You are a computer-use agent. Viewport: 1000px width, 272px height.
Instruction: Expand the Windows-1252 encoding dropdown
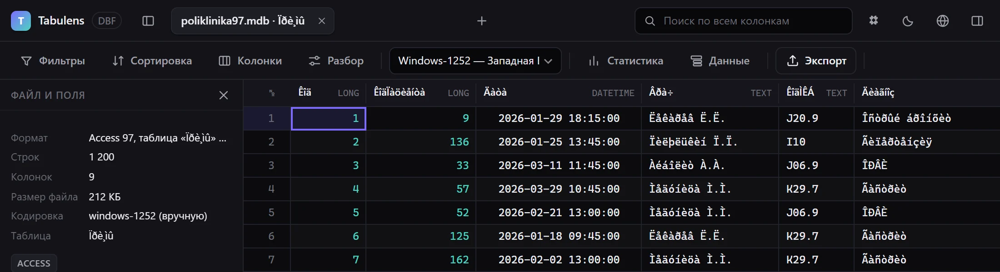tap(475, 61)
